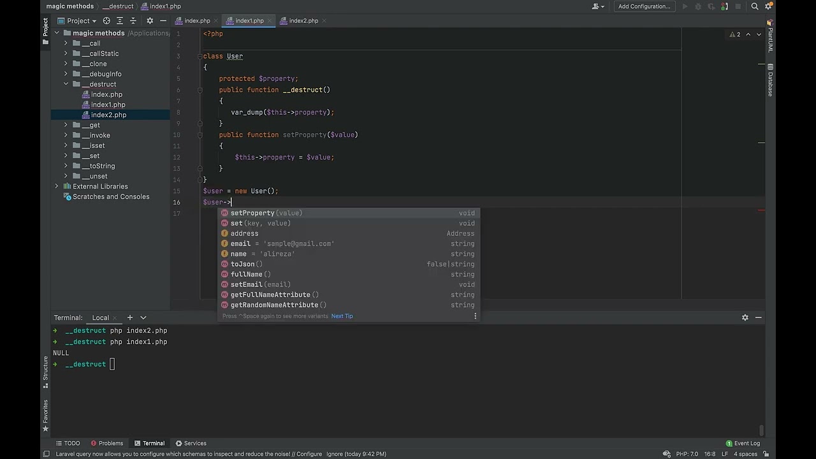
Task: Click Expand All in Project panel toolbar
Action: (119, 20)
